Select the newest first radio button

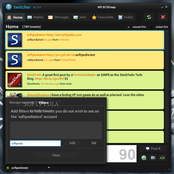click(128, 27)
